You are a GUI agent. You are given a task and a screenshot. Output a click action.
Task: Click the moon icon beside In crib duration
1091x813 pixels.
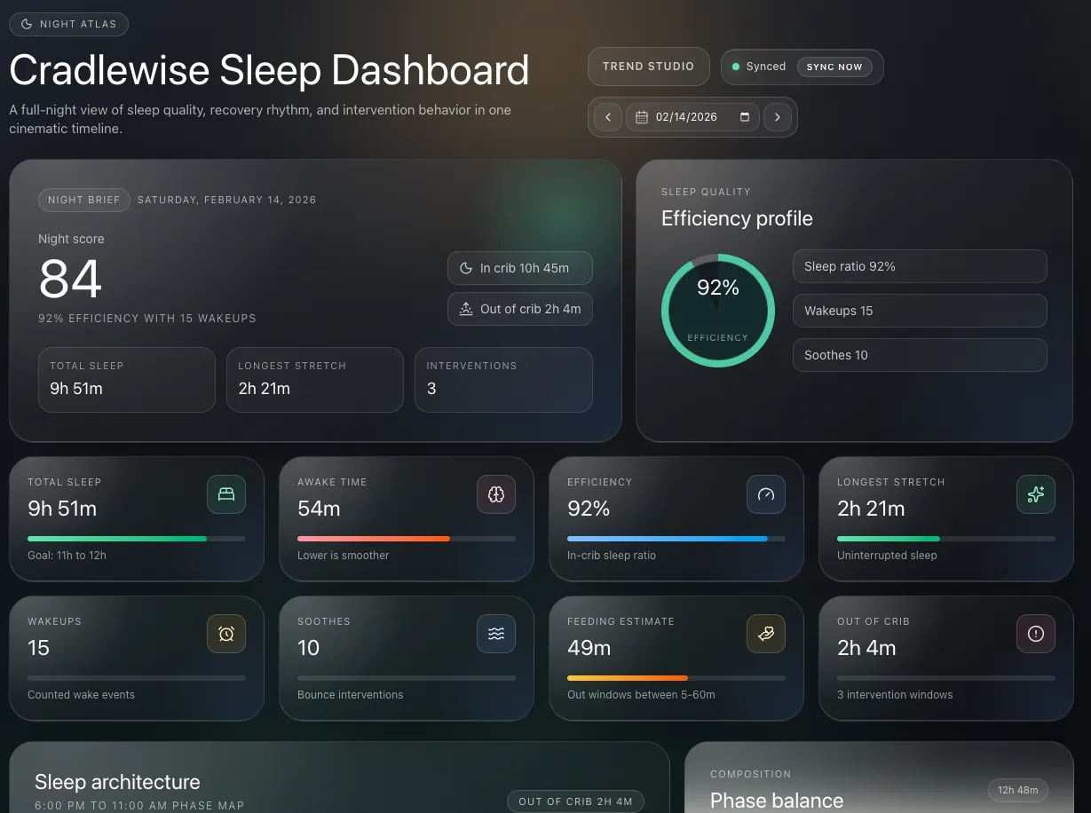pyautogui.click(x=466, y=268)
